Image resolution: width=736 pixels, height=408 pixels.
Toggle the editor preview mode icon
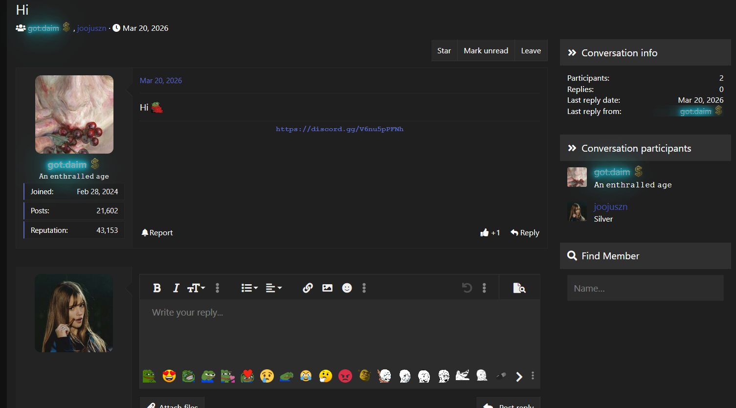pos(519,288)
